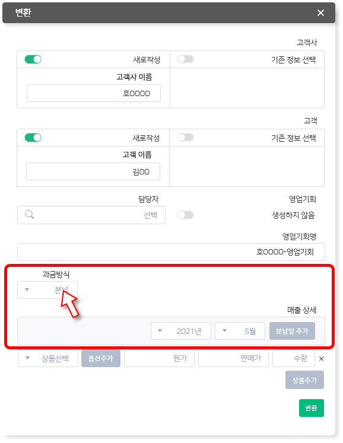Click the 상품추가 button

pyautogui.click(x=304, y=380)
